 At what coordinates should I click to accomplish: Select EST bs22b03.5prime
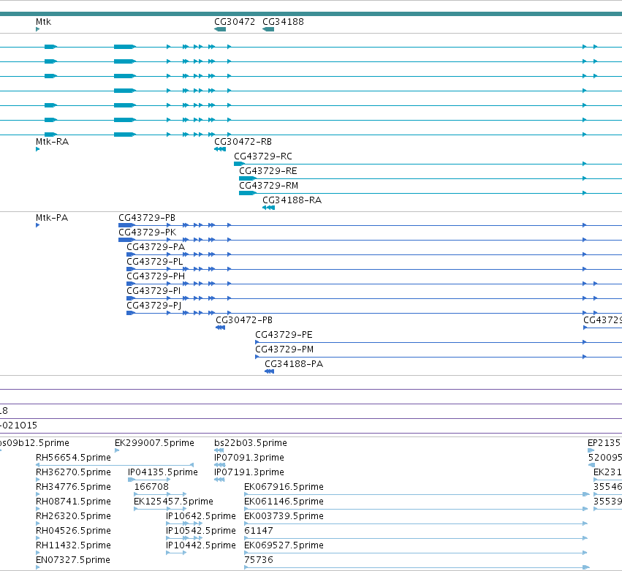250,443
